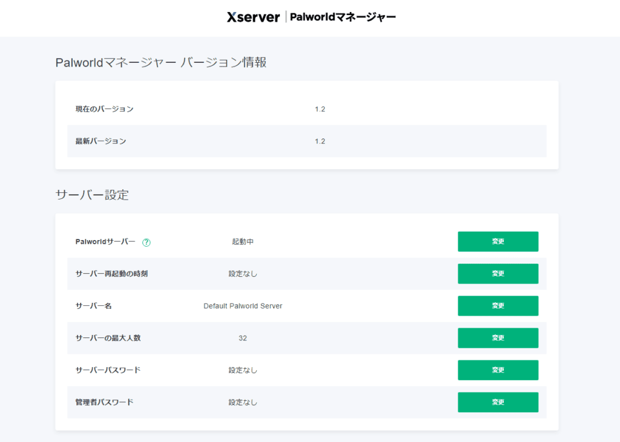Click current version value 1.2
This screenshot has width=620, height=442.
point(320,109)
